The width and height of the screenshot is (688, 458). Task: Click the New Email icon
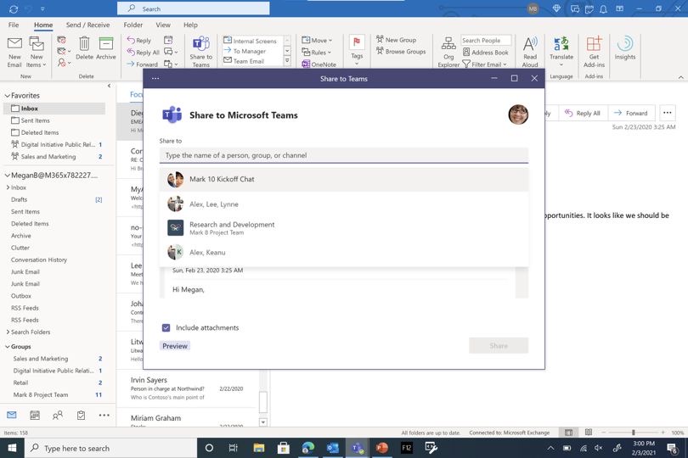point(14,52)
